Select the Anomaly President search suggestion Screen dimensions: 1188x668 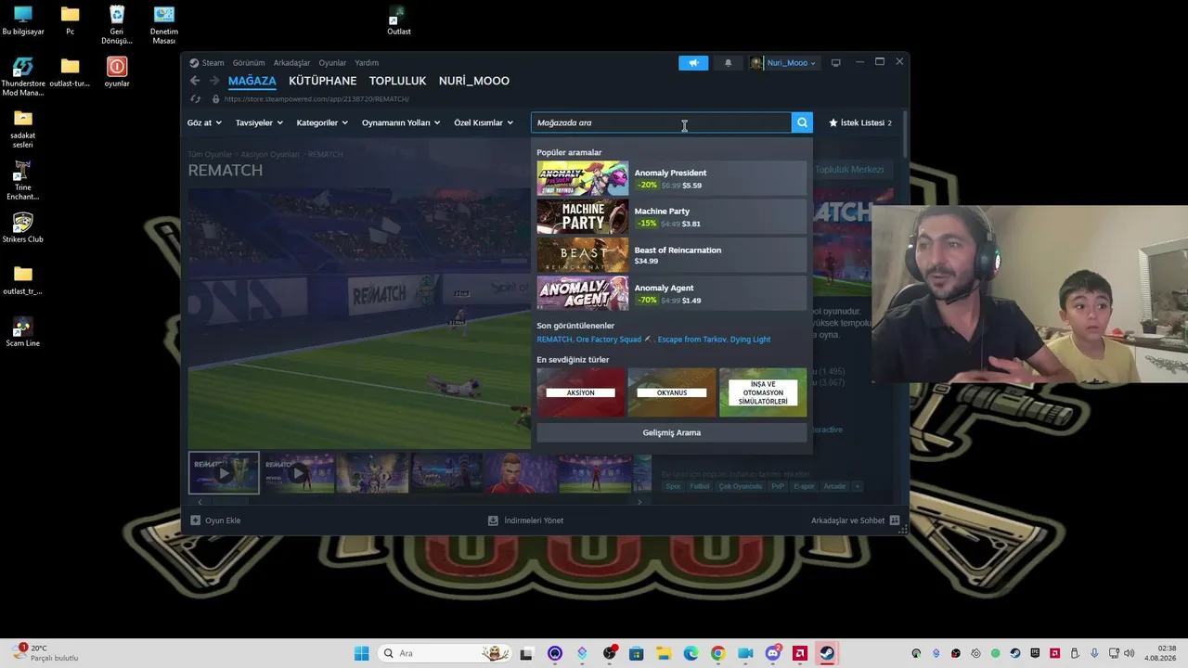coord(672,178)
